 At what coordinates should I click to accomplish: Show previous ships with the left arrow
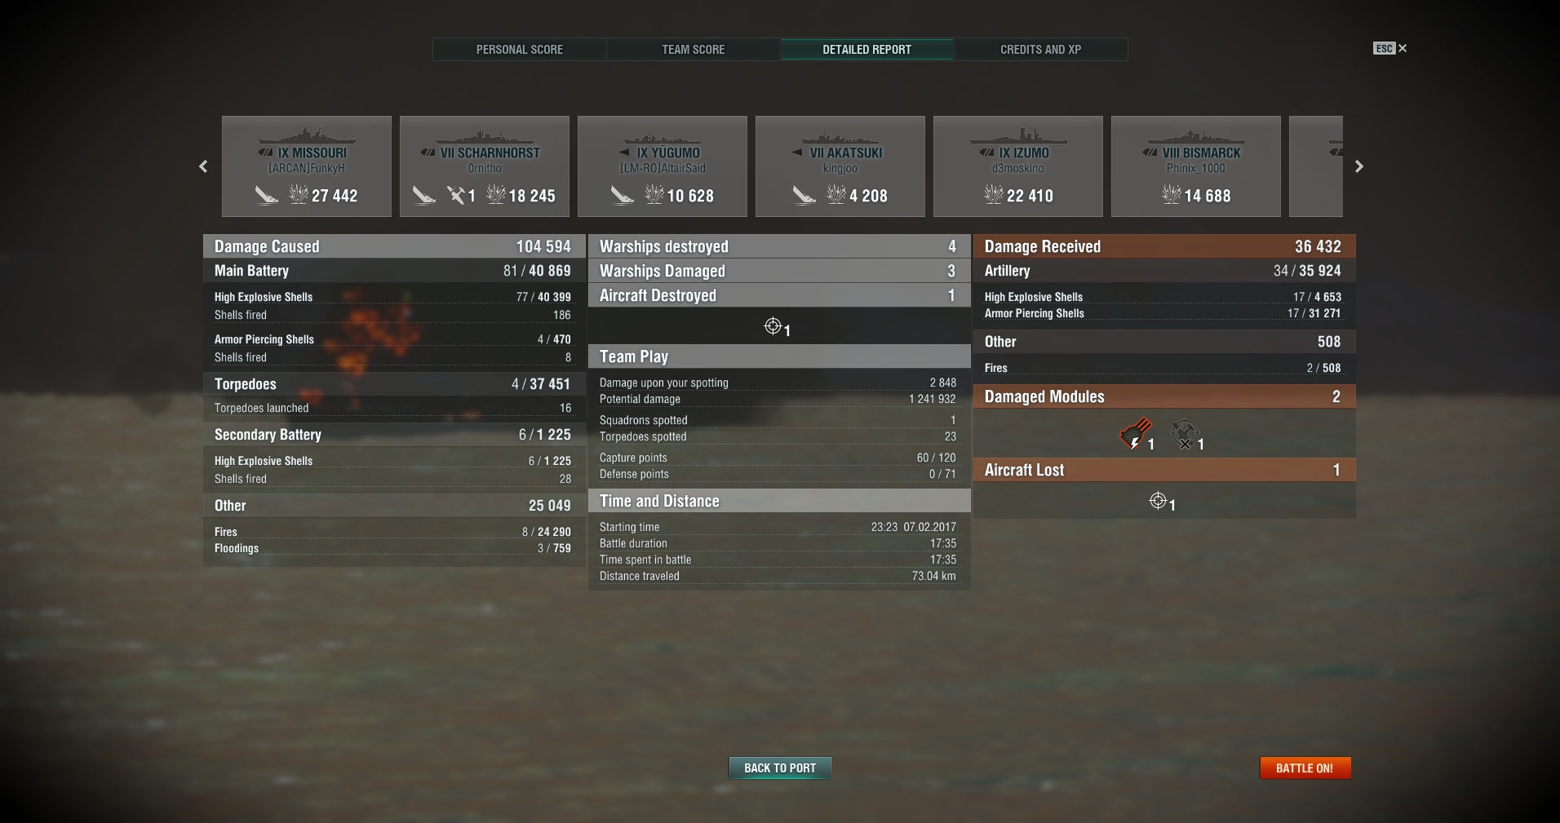203,166
